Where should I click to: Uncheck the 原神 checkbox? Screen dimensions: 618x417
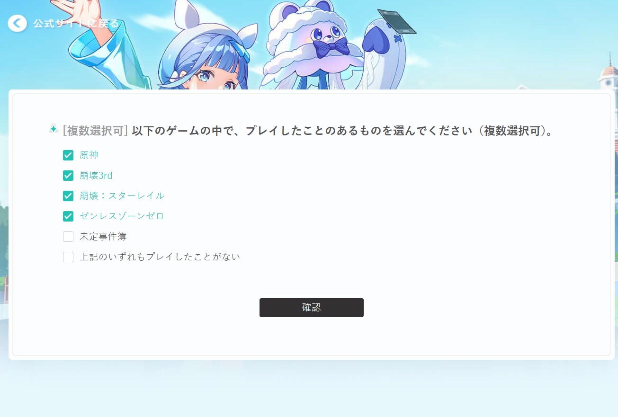(68, 155)
